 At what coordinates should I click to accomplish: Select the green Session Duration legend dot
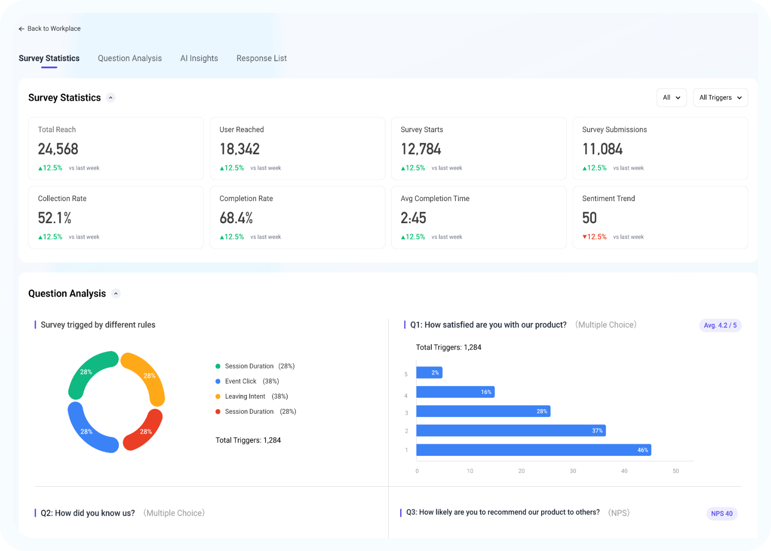[218, 366]
